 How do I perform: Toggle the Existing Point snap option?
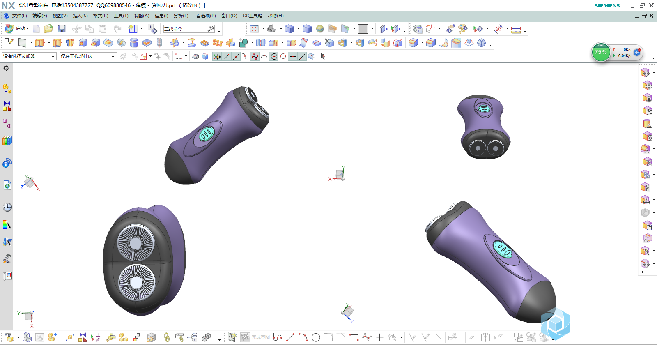293,56
